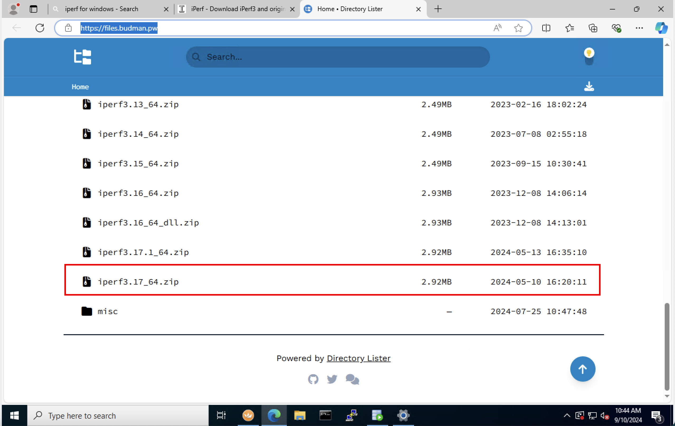Viewport: 675px width, 426px height.
Task: Click the download directory icon
Action: click(589, 86)
